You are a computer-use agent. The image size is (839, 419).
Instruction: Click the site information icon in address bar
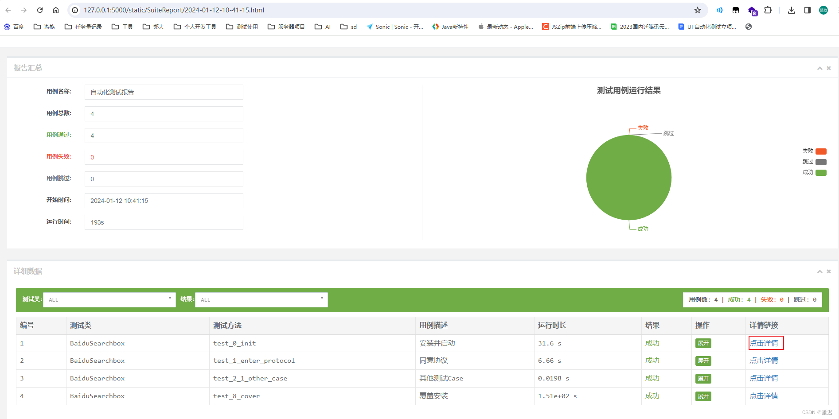tap(75, 10)
